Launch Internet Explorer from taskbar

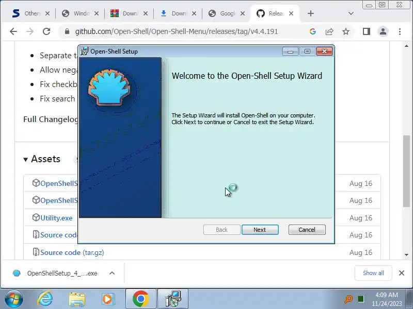[x=45, y=299]
